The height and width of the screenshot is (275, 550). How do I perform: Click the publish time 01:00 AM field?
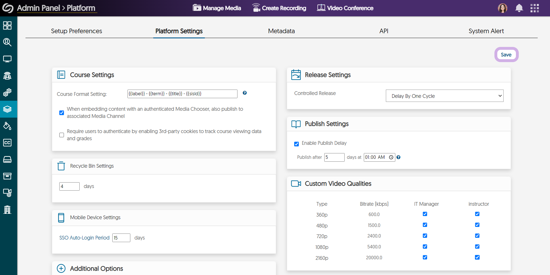pos(379,157)
